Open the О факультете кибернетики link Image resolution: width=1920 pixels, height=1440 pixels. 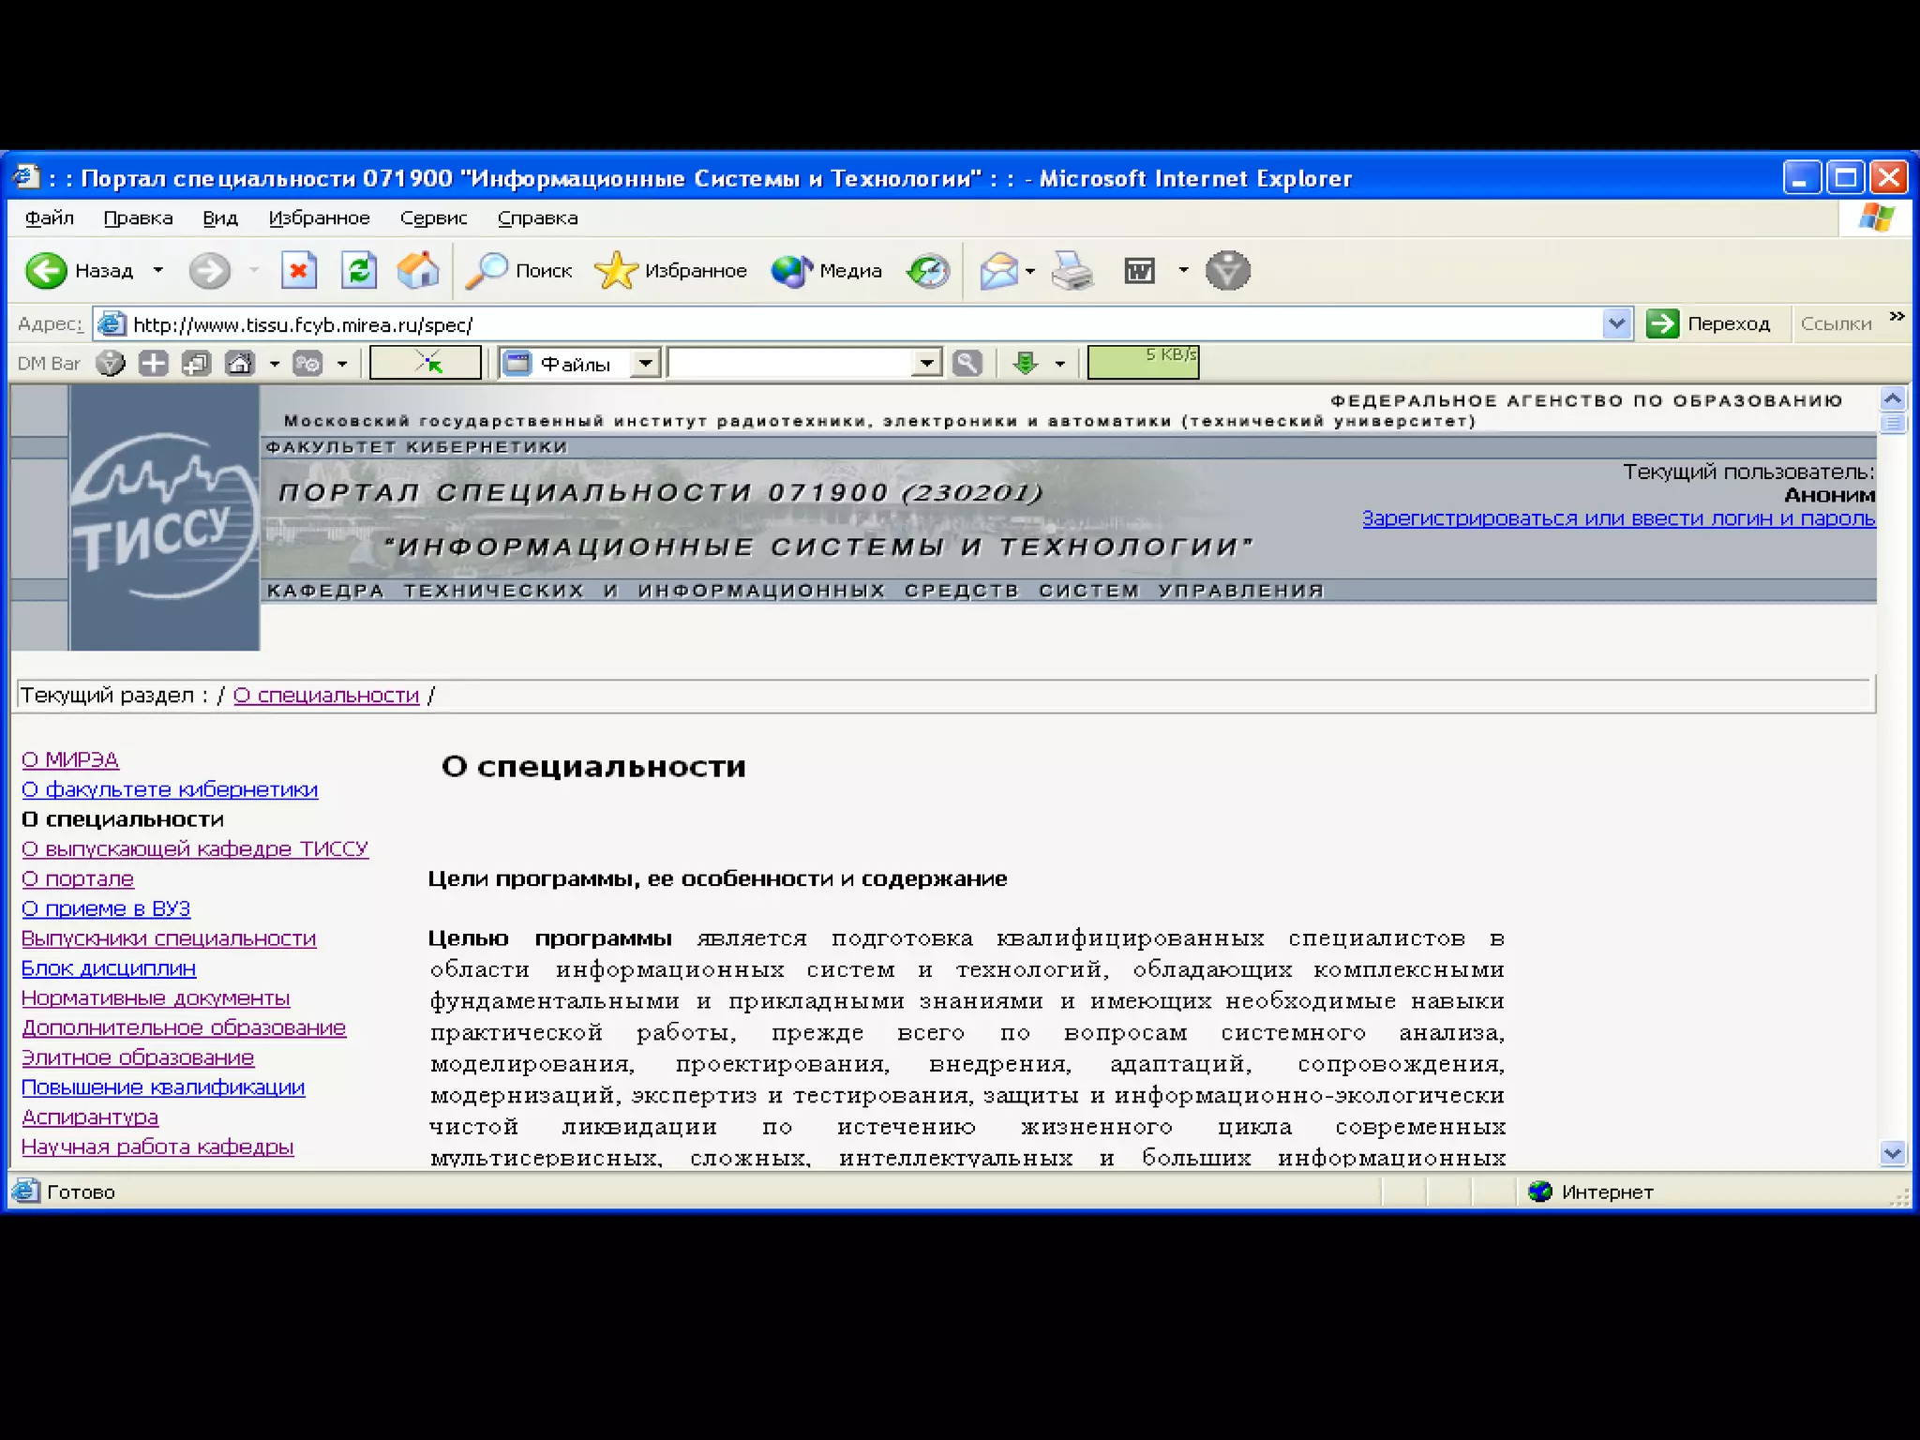point(170,790)
